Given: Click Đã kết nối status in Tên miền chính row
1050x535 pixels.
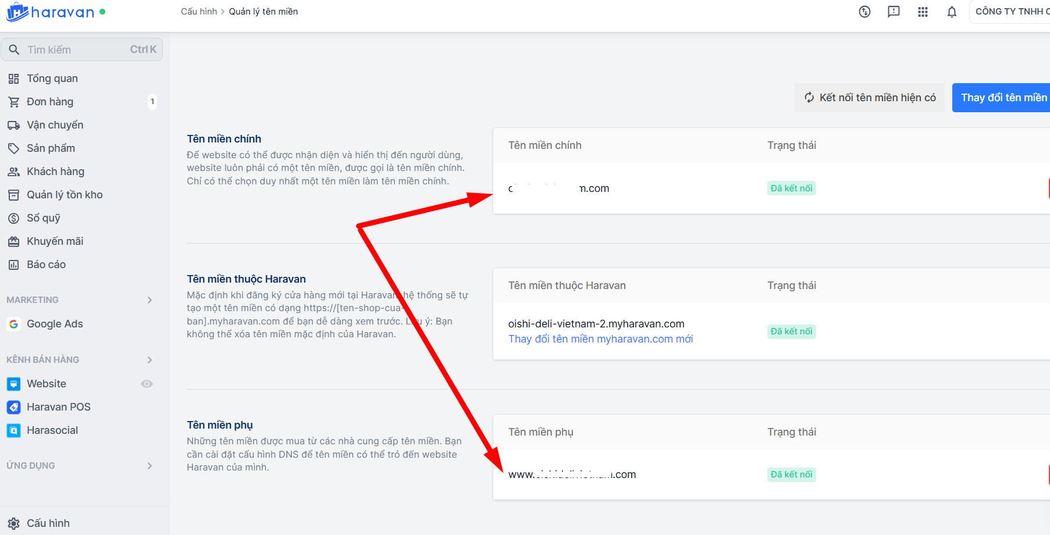Looking at the screenshot, I should click(x=791, y=188).
